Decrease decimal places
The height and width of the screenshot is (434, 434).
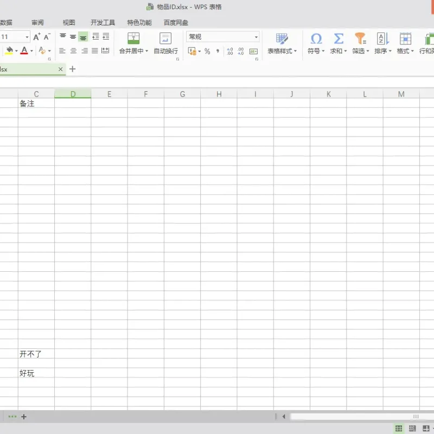pos(241,51)
